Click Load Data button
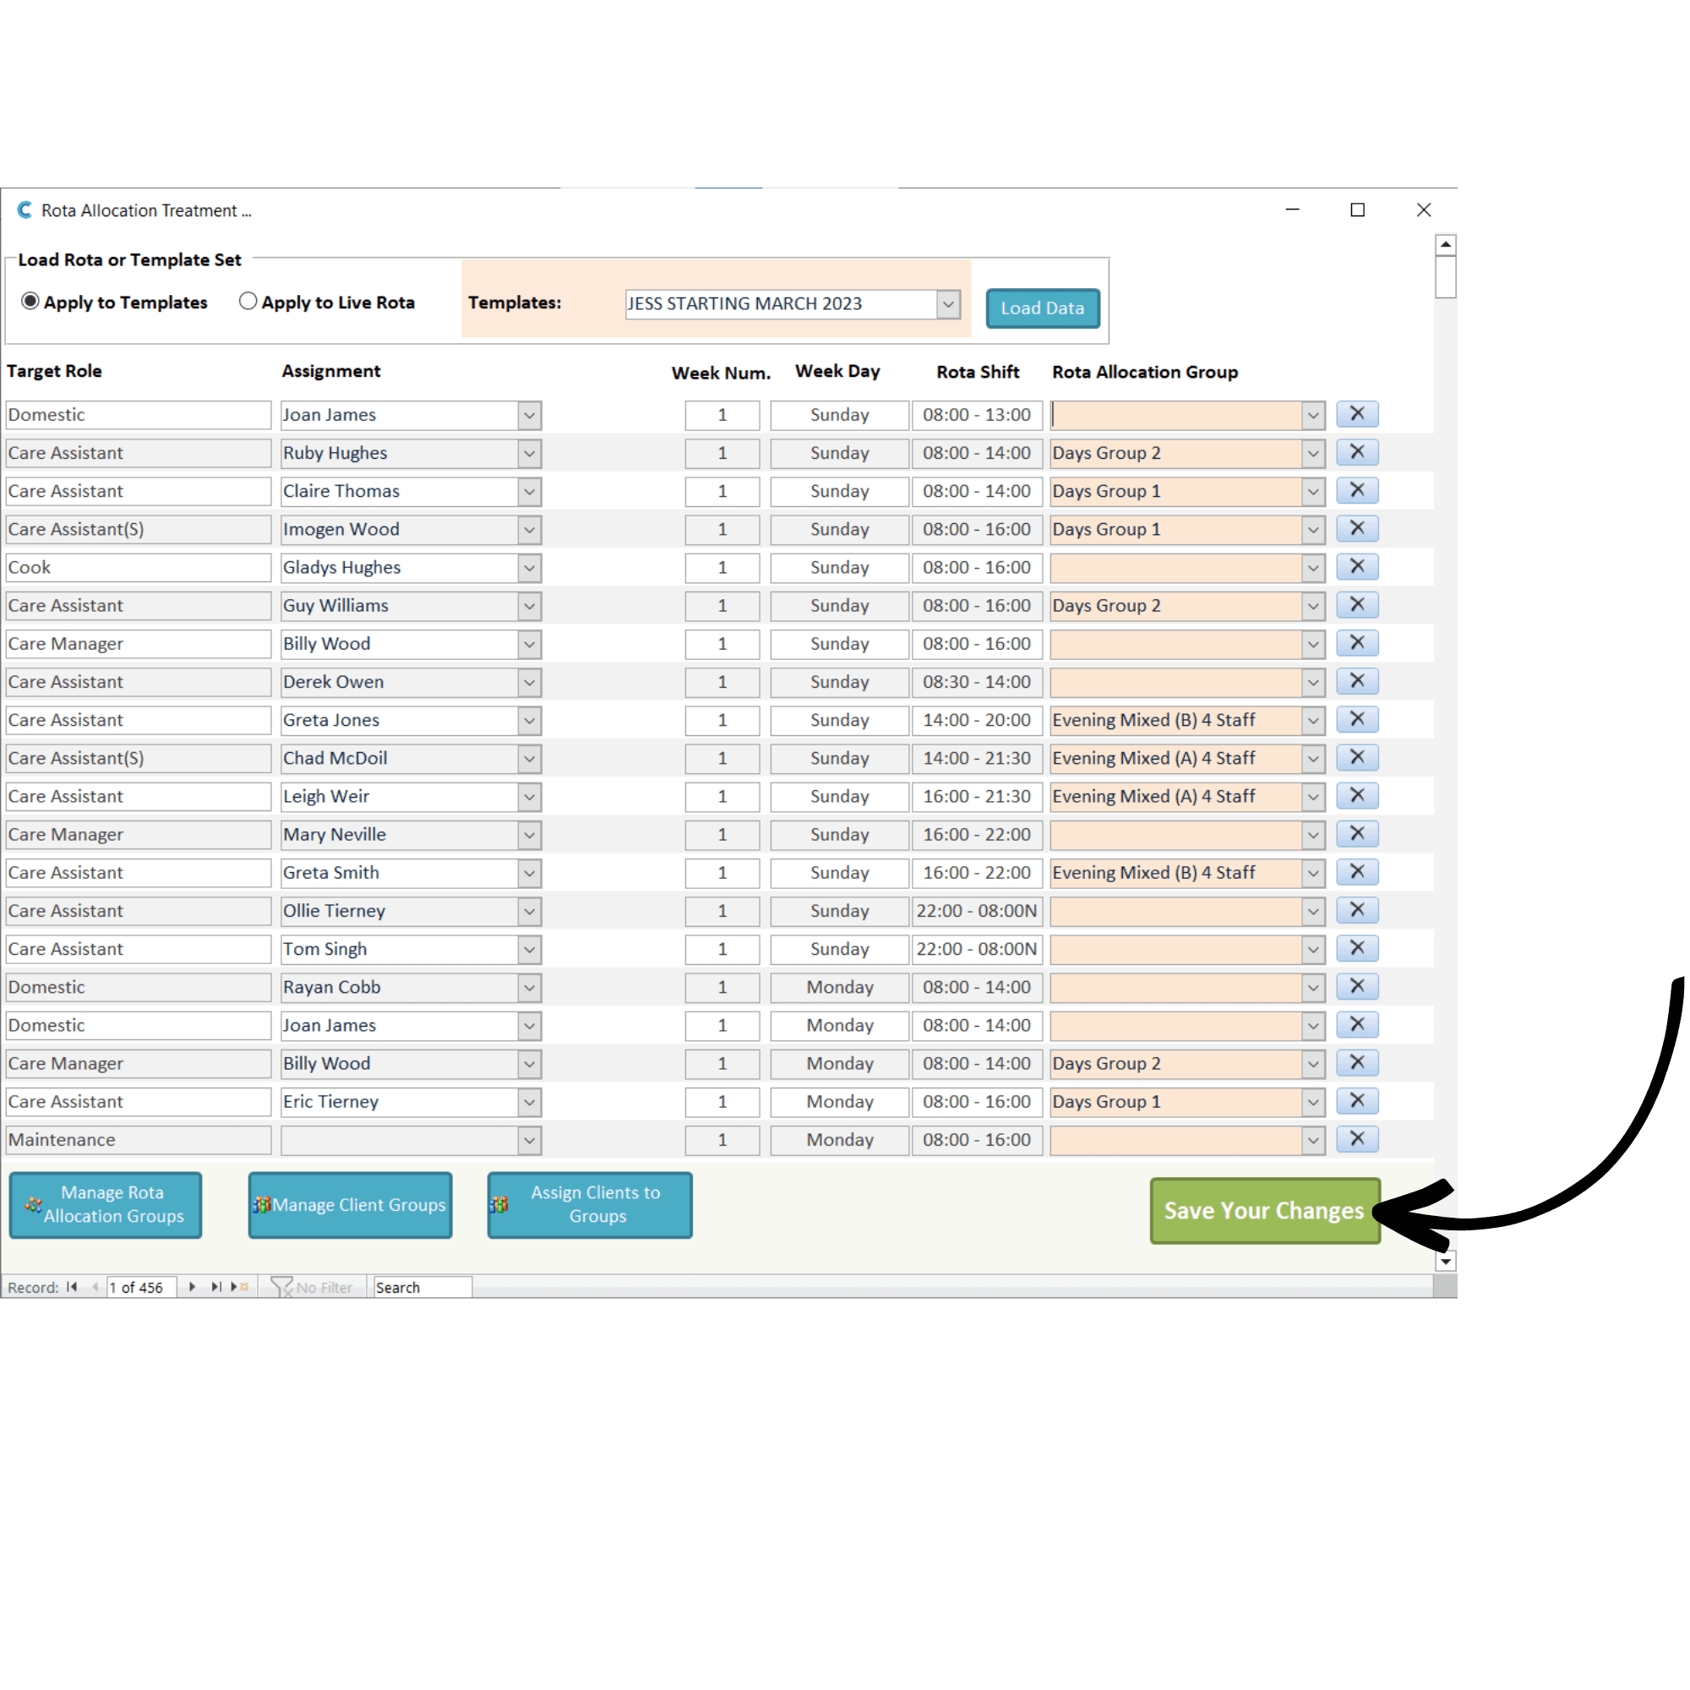The width and height of the screenshot is (1690, 1690). tap(1042, 308)
